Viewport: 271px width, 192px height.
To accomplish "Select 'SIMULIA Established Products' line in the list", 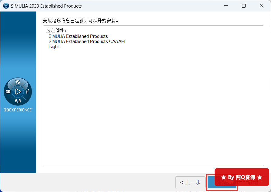I will pyautogui.click(x=78, y=36).
